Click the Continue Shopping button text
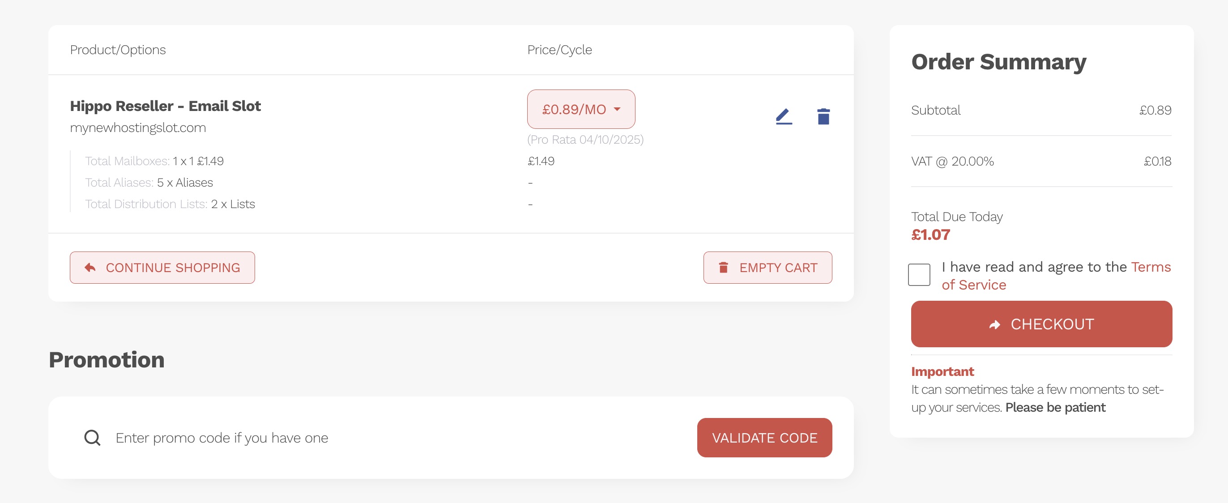 [173, 268]
